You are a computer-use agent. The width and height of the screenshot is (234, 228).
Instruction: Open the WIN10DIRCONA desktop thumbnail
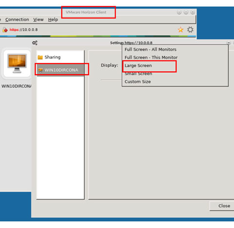point(17,64)
